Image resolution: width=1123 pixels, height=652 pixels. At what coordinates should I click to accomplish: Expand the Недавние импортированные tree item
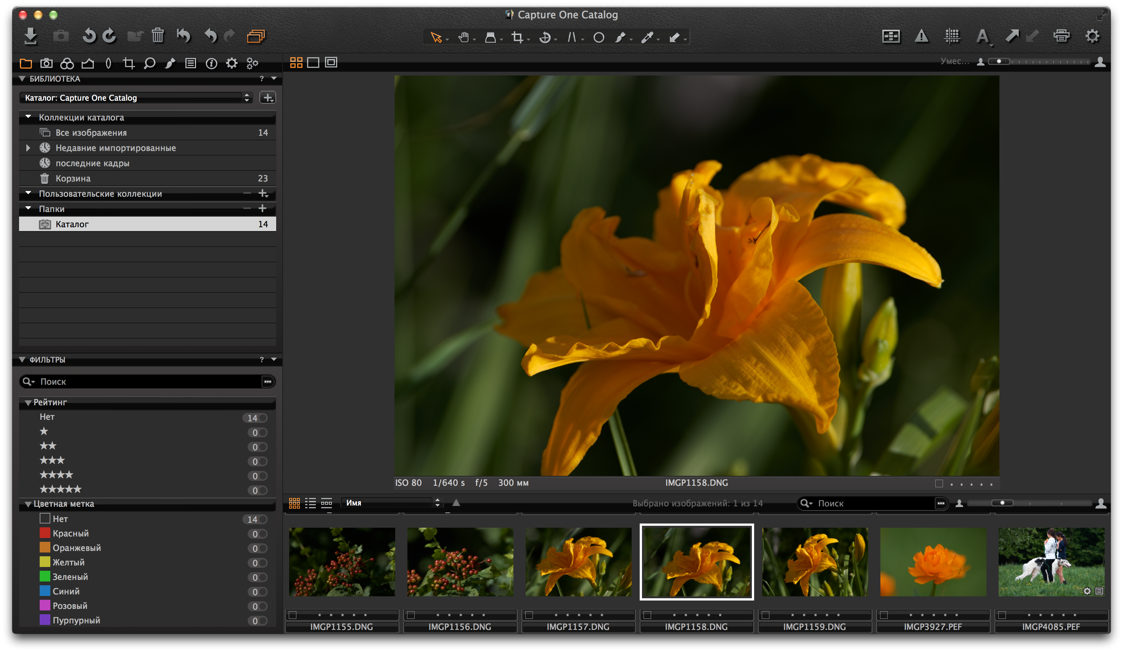pos(28,148)
